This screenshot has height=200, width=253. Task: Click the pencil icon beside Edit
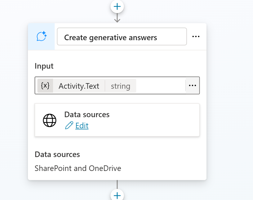tap(69, 126)
